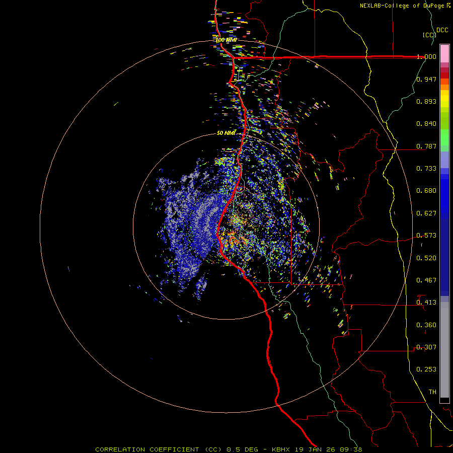Viewport: 453px width, 453px height.
Task: Click the 1.000 scale value
Action: (426, 56)
